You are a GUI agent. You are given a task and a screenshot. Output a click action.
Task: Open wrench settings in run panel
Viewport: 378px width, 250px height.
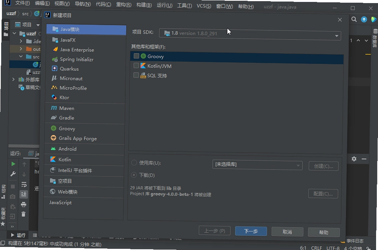13,174
